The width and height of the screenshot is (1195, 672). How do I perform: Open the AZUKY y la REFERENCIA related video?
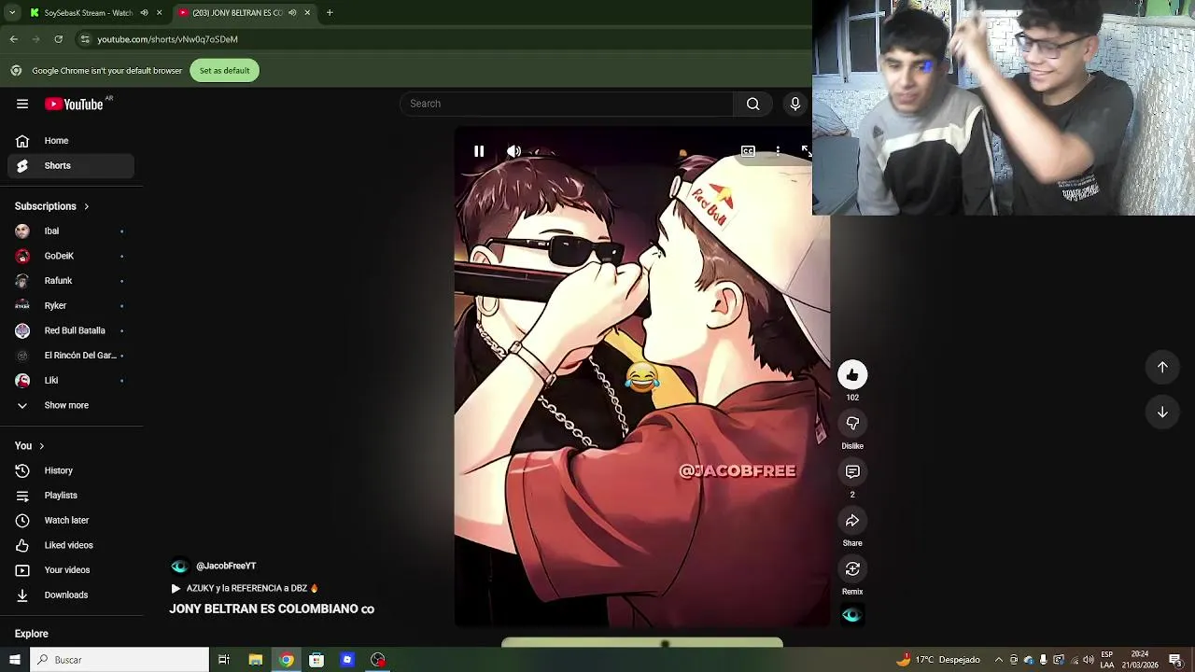click(245, 589)
